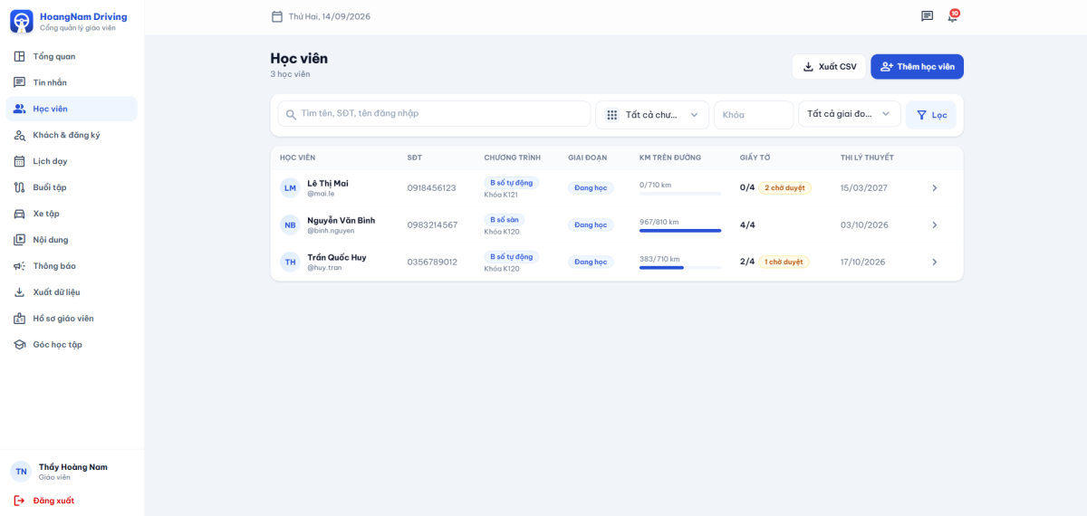Click the HoangNam Driving steering wheel logo
Image resolution: width=1087 pixels, height=516 pixels.
pos(22,21)
